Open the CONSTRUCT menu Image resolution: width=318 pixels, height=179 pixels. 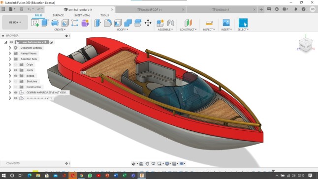(x=188, y=30)
